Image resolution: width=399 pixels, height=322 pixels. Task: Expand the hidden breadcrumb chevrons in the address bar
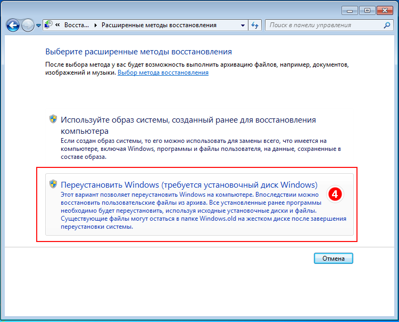(x=58, y=25)
